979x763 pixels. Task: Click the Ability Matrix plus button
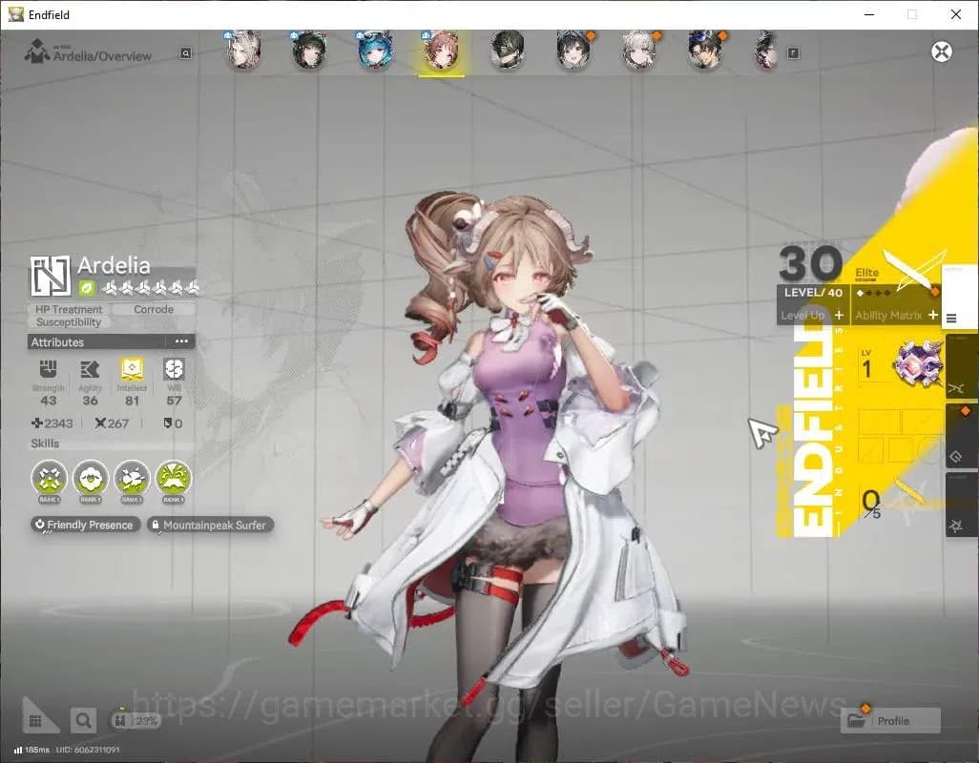coord(933,315)
